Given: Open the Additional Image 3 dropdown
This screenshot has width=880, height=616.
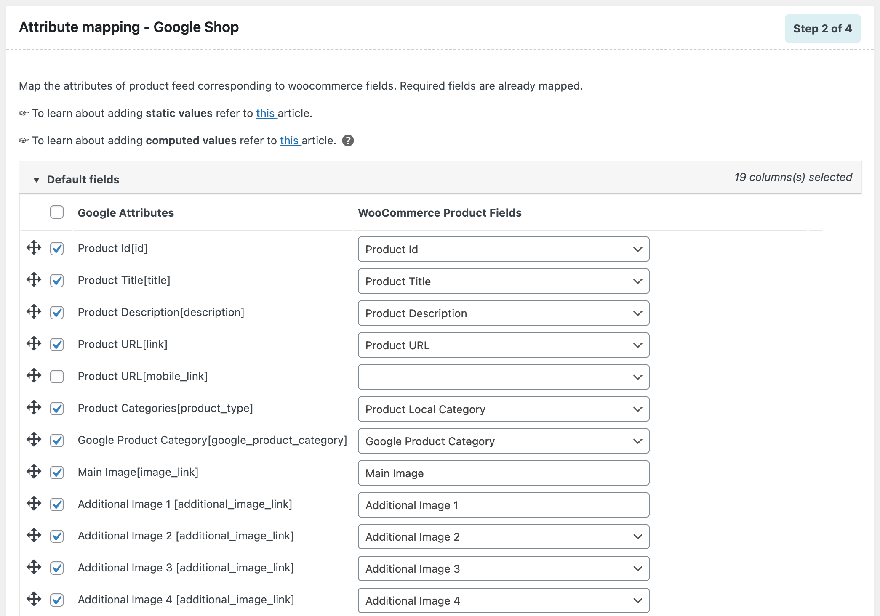Looking at the screenshot, I should coord(503,568).
